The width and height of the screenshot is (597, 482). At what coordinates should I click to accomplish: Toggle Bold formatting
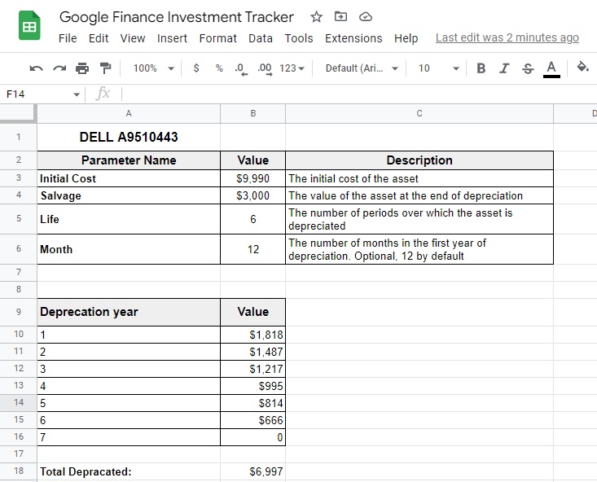(481, 68)
